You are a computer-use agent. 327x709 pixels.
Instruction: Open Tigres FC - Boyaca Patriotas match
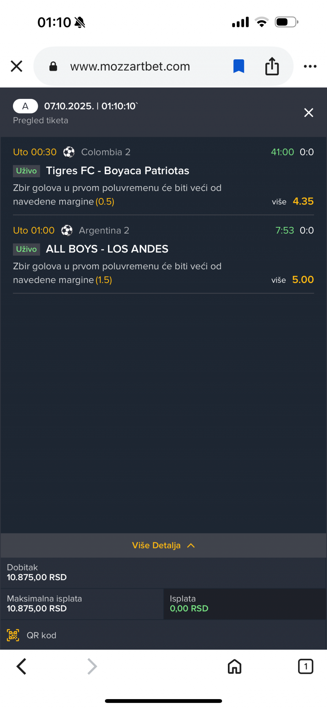[118, 171]
